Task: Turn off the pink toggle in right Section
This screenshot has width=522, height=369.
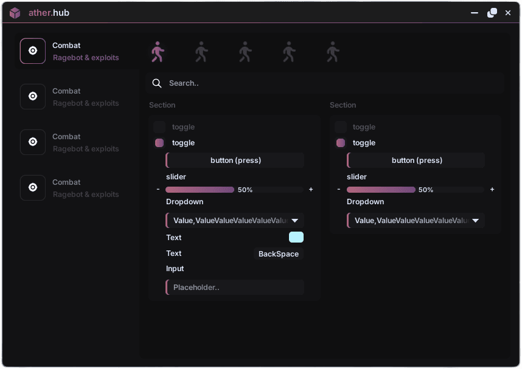Action: click(x=340, y=142)
